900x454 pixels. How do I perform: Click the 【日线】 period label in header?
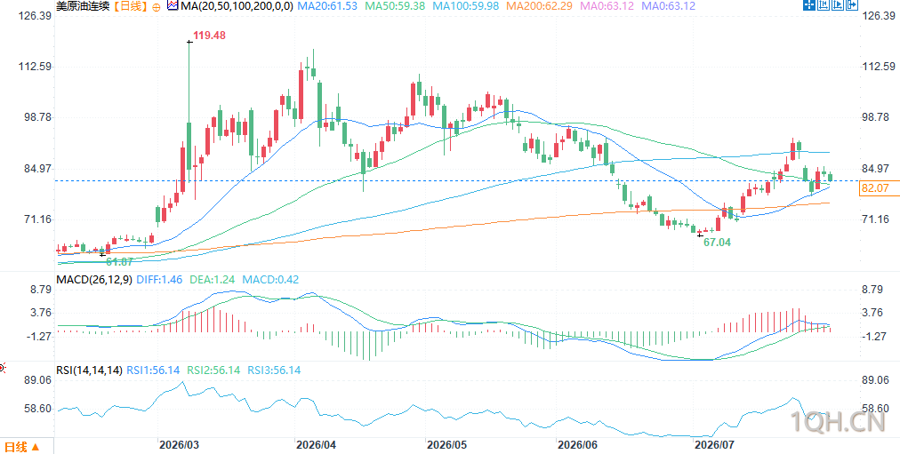coord(129,7)
